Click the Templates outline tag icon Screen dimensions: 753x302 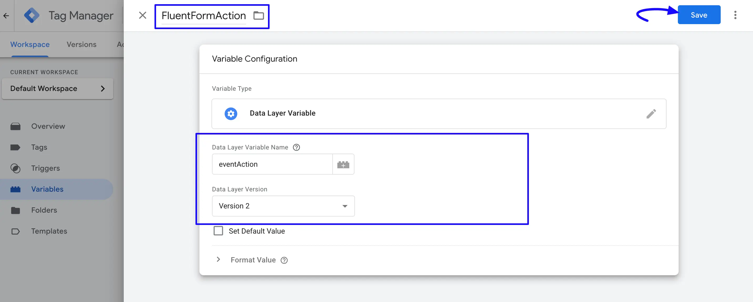15,232
